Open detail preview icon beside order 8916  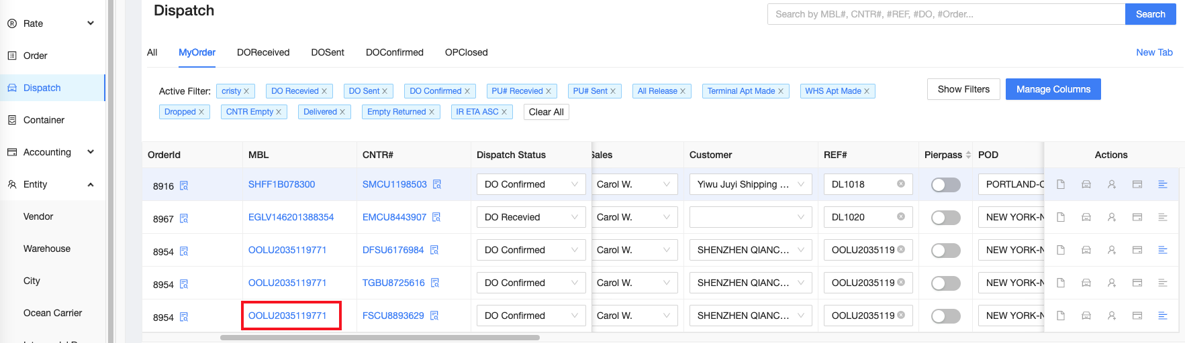click(184, 186)
